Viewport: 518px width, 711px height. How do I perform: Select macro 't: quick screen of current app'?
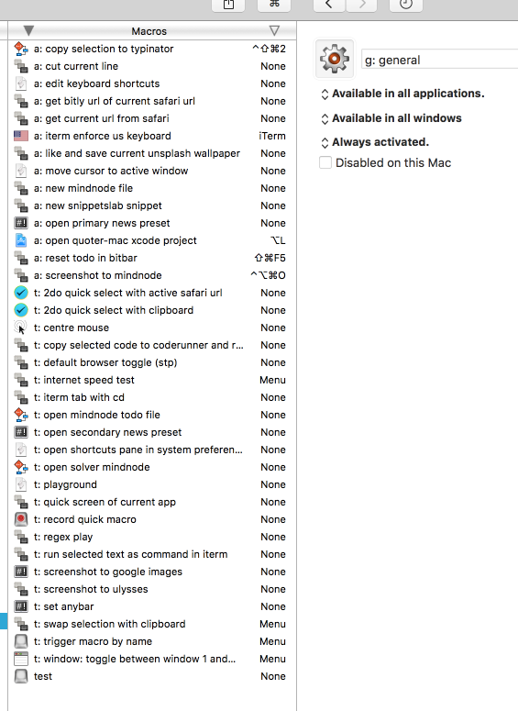[152, 502]
